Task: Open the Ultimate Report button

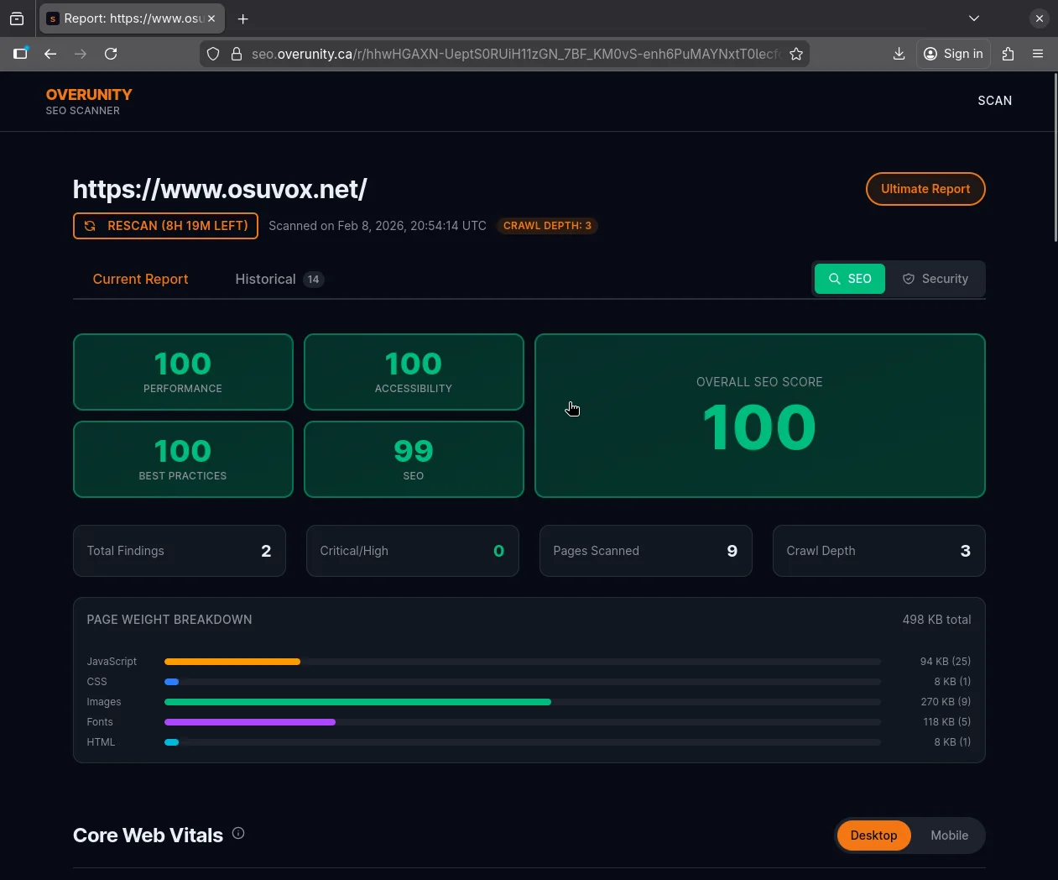Action: tap(925, 189)
